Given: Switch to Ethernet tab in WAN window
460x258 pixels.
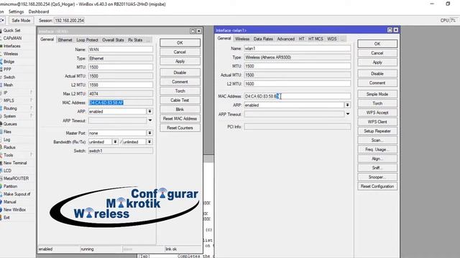Looking at the screenshot, I should 65,40.
